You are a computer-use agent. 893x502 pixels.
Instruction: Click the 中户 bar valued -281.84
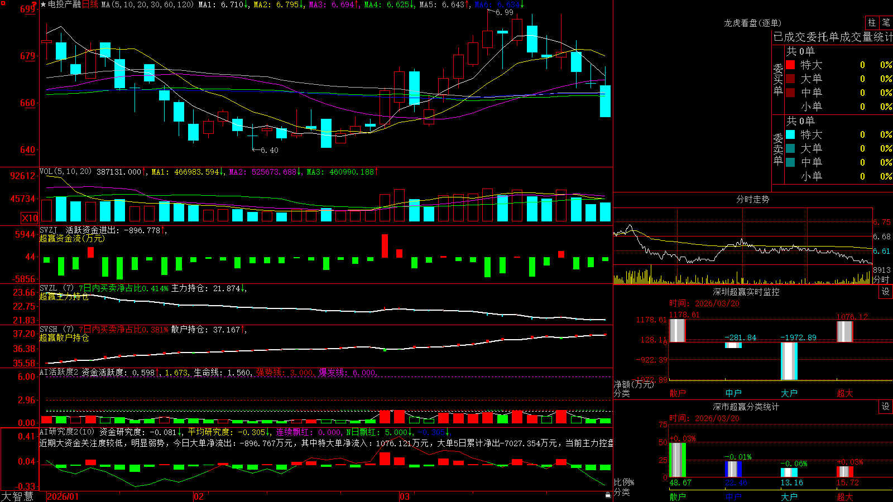point(733,345)
